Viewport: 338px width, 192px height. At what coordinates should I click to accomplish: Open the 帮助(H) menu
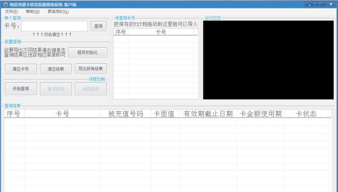point(33,12)
